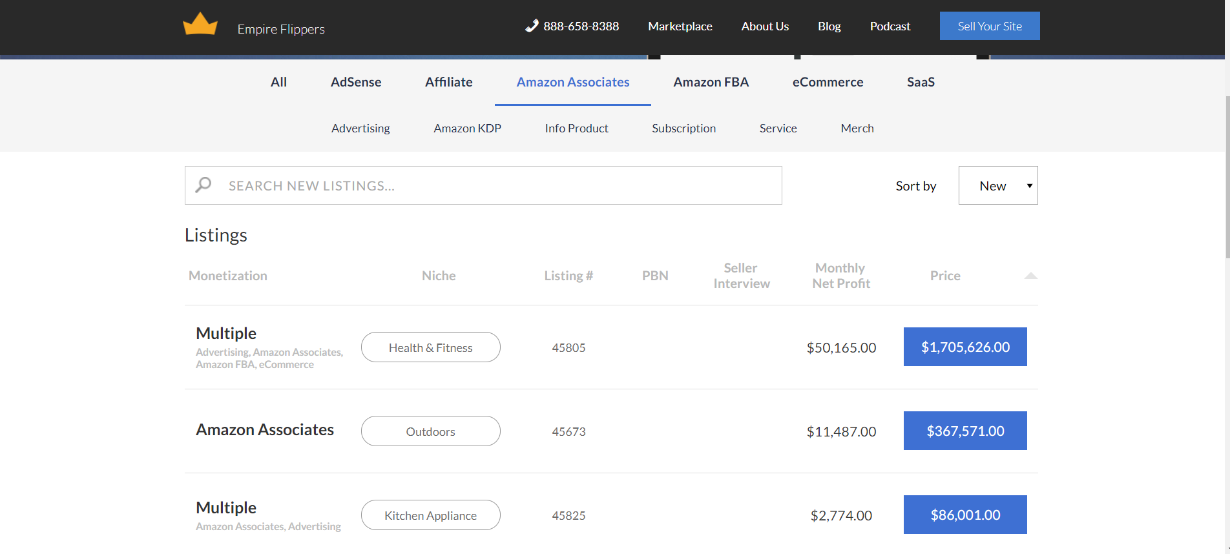Filter by Subscription monetization
This screenshot has height=554, width=1230.
pyautogui.click(x=683, y=128)
